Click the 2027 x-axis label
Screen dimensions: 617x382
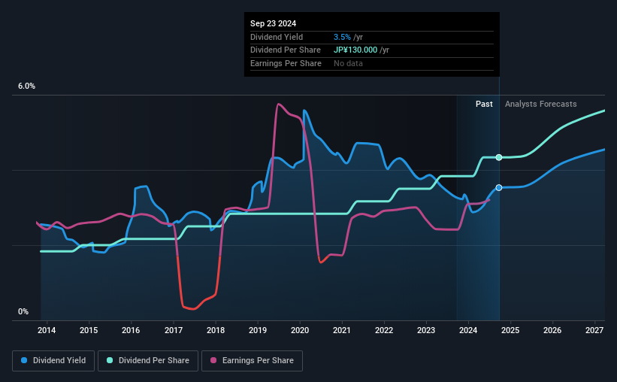594,330
